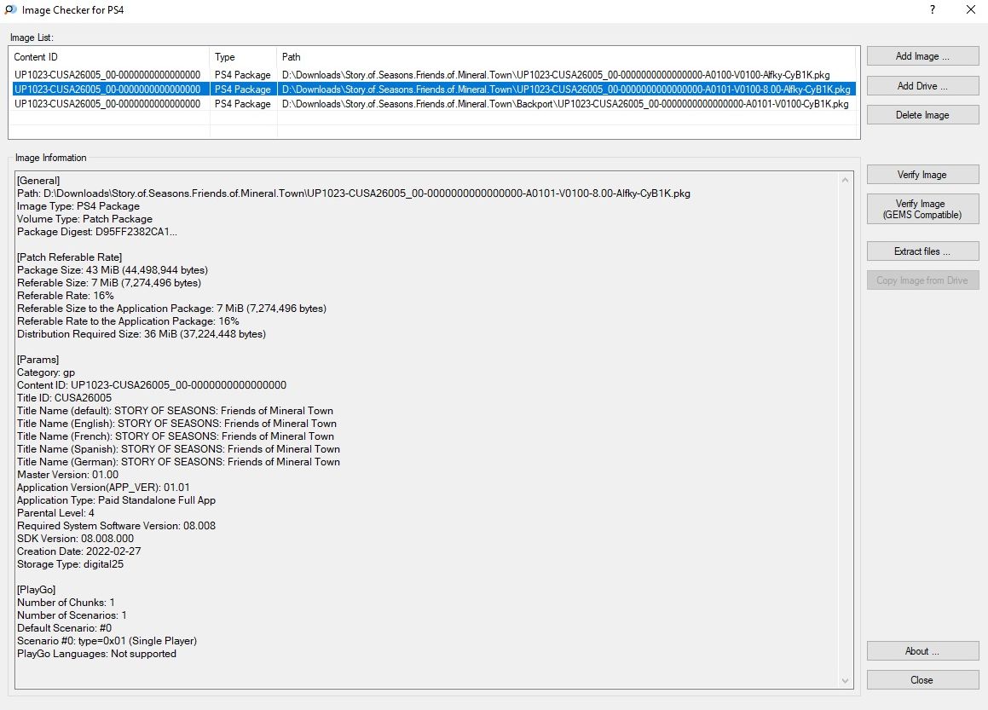Click the Title Name (German) line
This screenshot has height=710, width=988.
pyautogui.click(x=178, y=462)
